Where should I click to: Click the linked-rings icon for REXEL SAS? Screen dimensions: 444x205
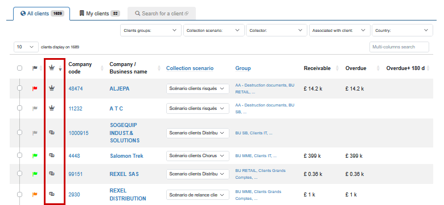[x=52, y=173]
